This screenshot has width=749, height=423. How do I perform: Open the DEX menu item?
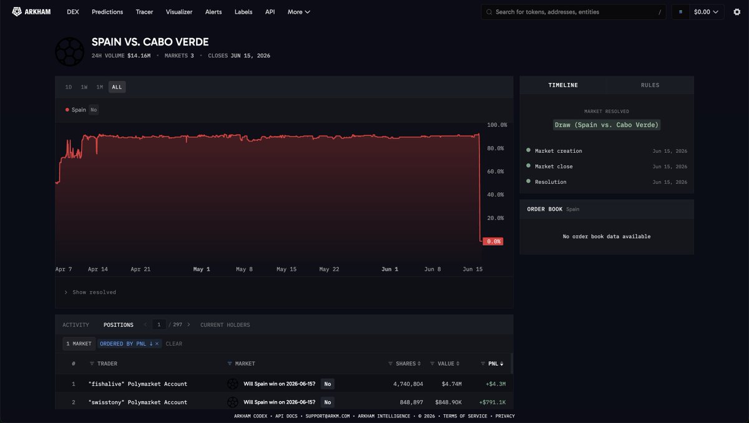73,12
